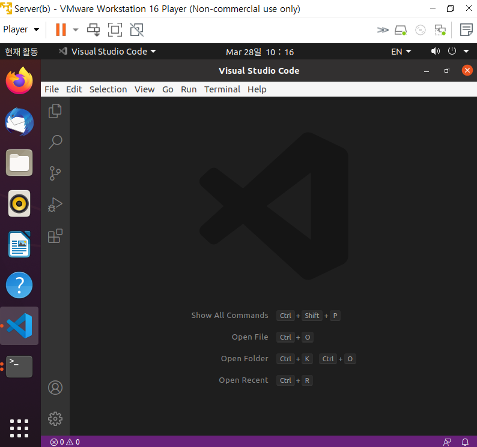Image resolution: width=477 pixels, height=447 pixels.
Task: Minimize the Visual Studio Code window
Action: pos(427,71)
